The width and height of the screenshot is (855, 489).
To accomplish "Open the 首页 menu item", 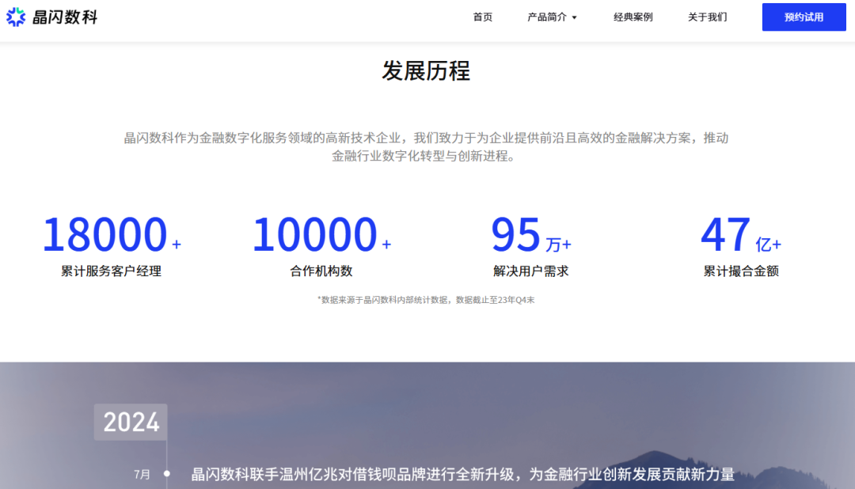I will pos(483,17).
